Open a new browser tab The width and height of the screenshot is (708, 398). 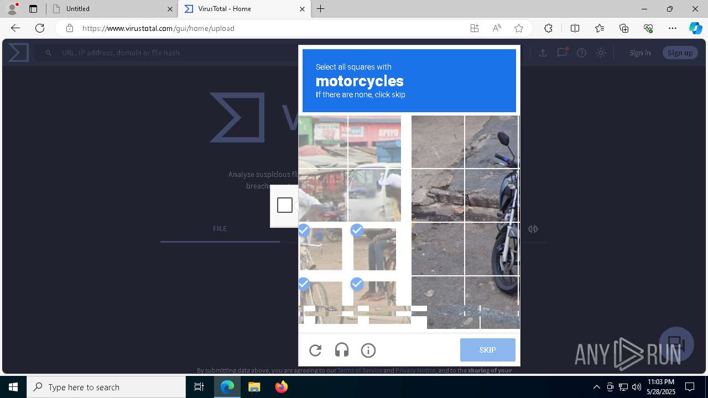321,9
